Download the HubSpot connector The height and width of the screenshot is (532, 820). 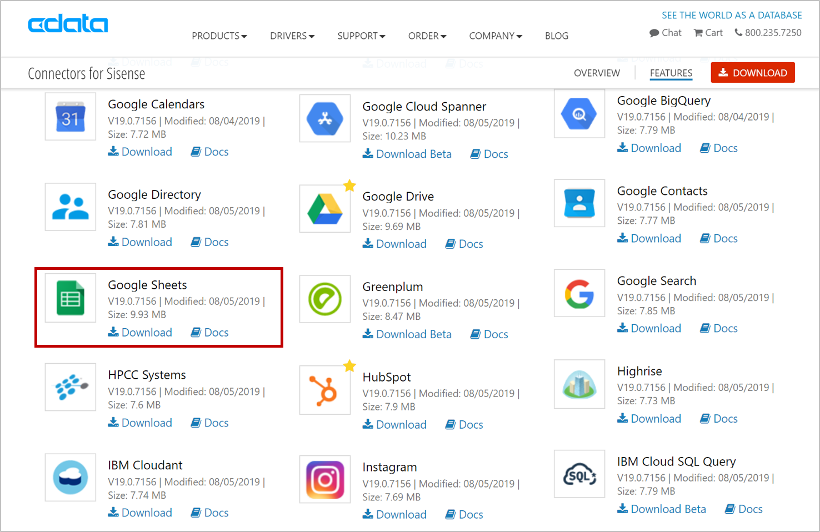394,424
